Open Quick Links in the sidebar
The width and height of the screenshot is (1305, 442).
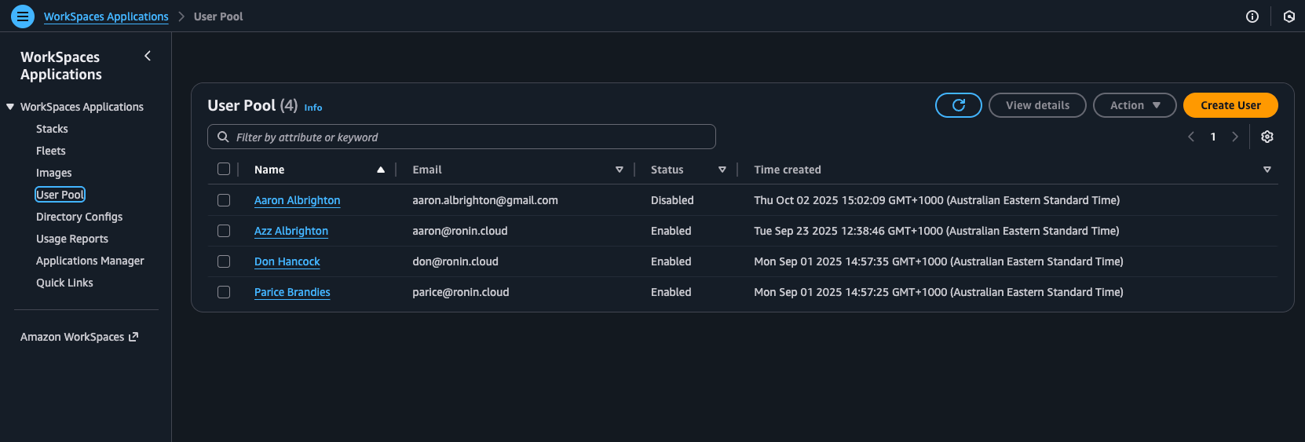pyautogui.click(x=64, y=283)
